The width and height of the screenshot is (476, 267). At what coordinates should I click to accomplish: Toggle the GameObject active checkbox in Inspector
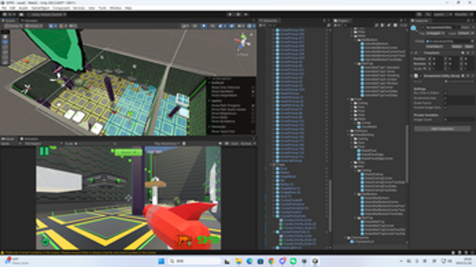(422, 27)
